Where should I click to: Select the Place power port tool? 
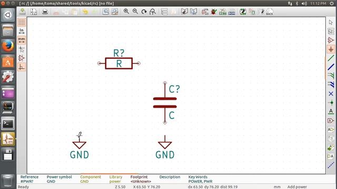point(331,49)
